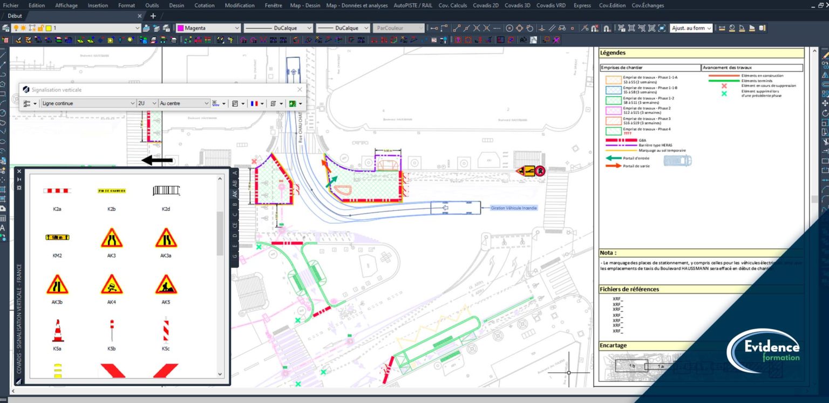Open the Covadis 3D menu

(x=517, y=5)
